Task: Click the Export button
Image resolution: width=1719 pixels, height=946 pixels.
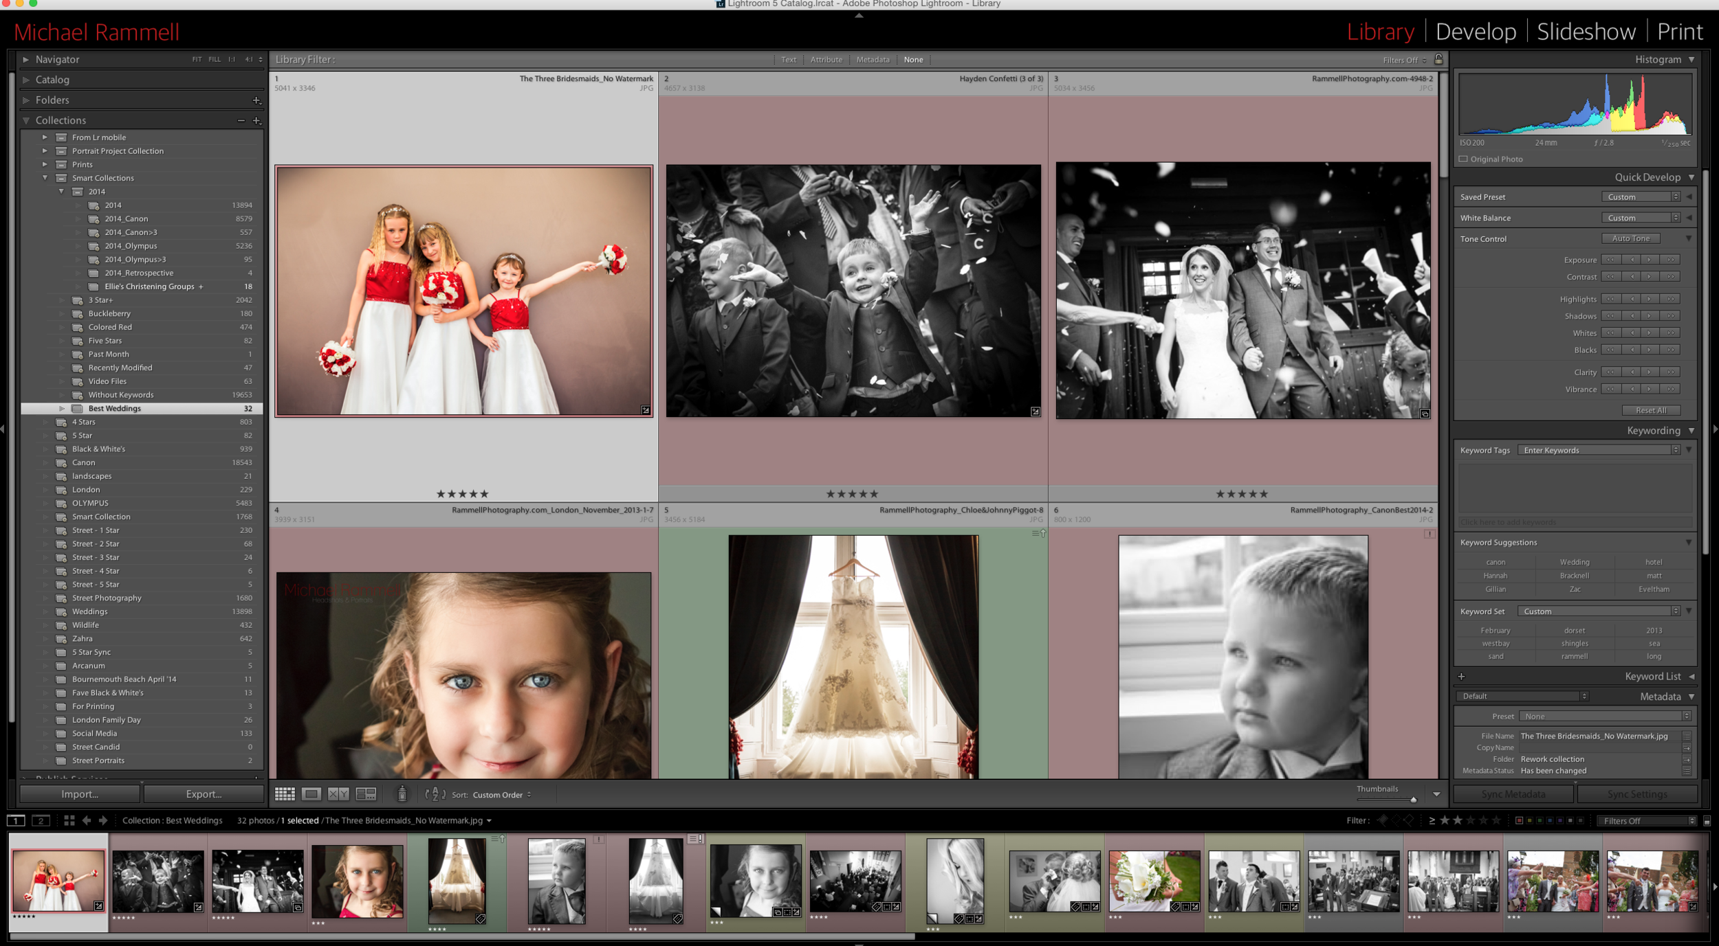Action: pos(204,794)
